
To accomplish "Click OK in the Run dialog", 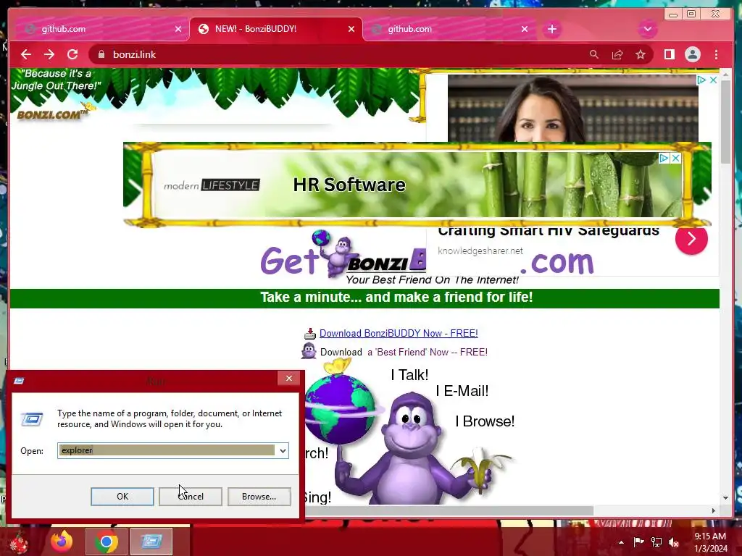I will click(x=122, y=497).
